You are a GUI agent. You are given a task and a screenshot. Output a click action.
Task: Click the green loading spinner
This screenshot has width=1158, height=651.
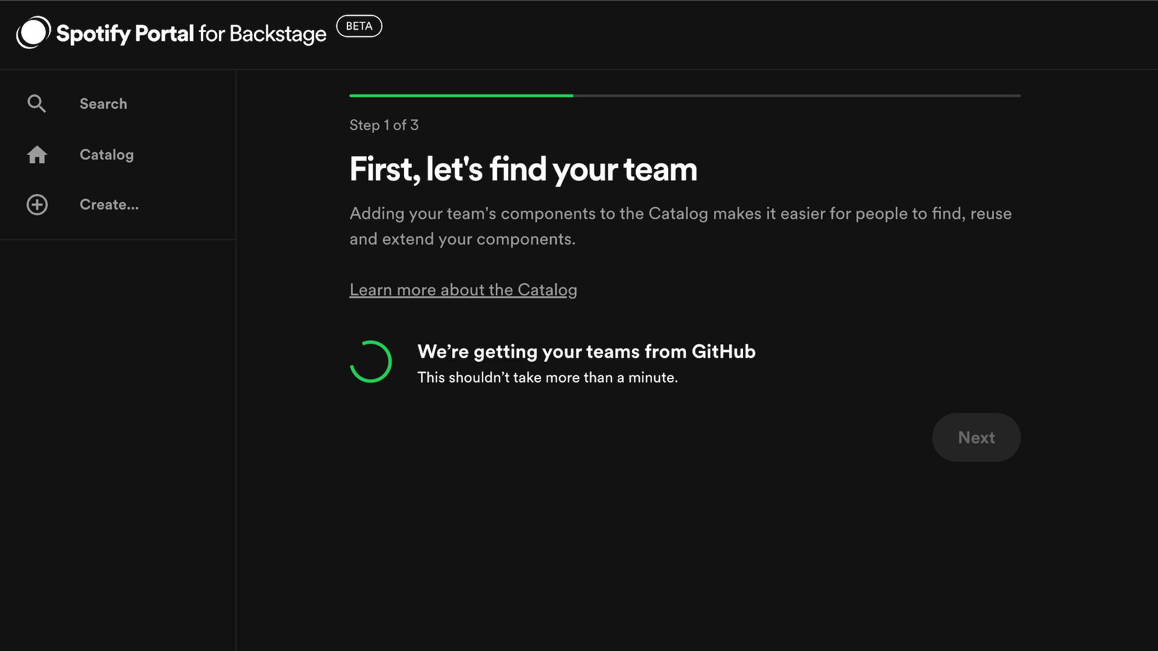coord(371,361)
